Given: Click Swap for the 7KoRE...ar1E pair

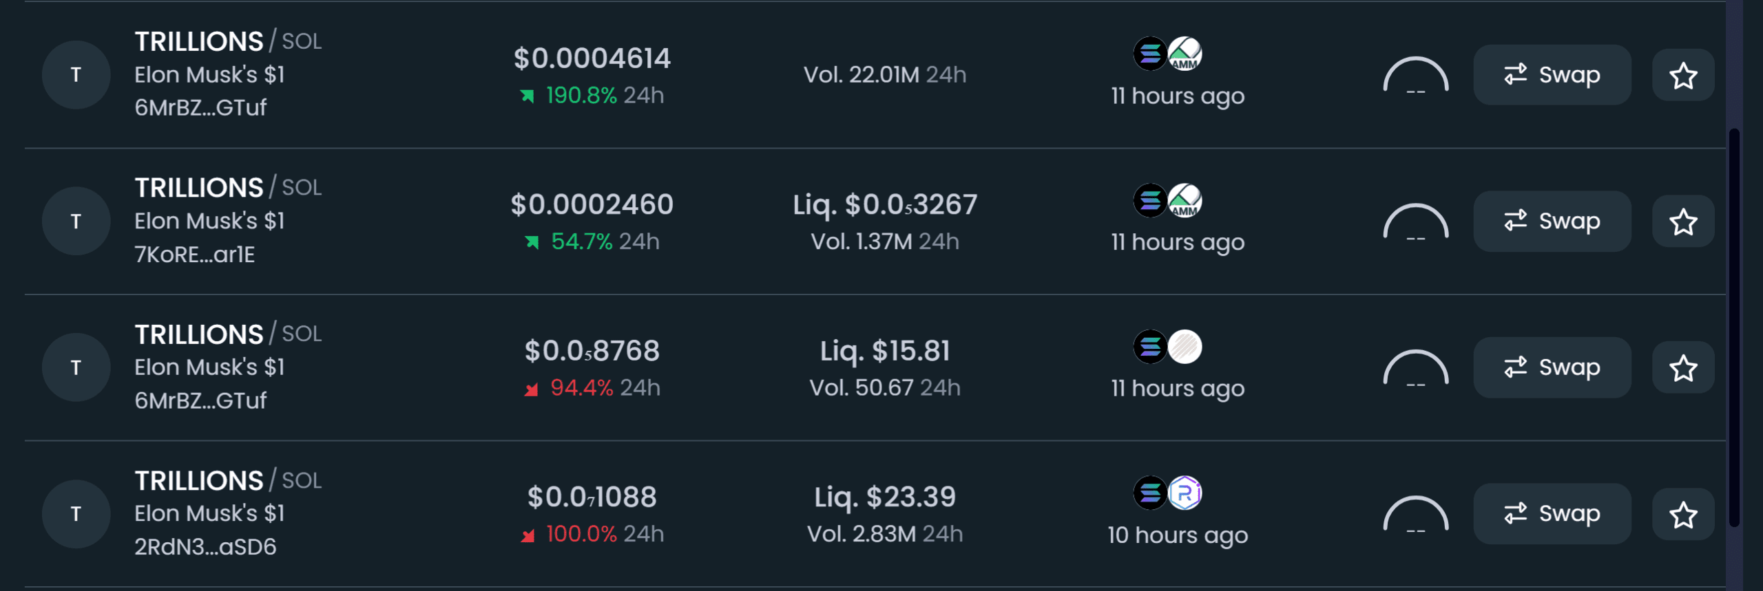Looking at the screenshot, I should pyautogui.click(x=1552, y=222).
